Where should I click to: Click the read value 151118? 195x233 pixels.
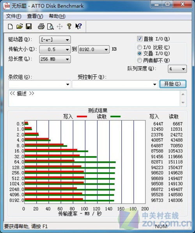(x=175, y=162)
